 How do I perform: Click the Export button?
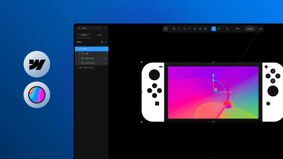click(x=250, y=29)
